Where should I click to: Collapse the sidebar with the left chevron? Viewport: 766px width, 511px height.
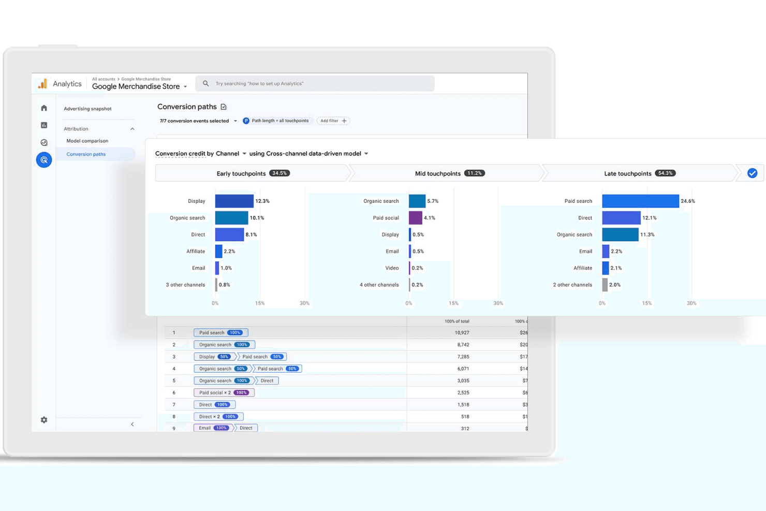tap(132, 424)
